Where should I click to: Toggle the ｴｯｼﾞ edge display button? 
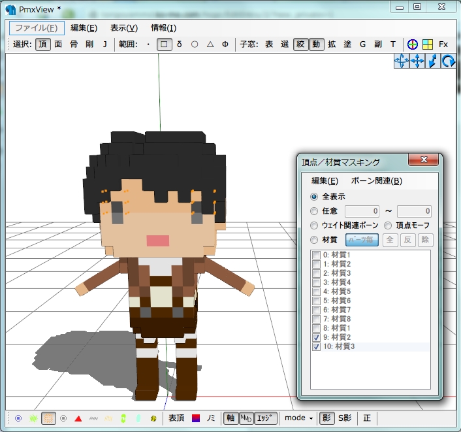(x=265, y=418)
